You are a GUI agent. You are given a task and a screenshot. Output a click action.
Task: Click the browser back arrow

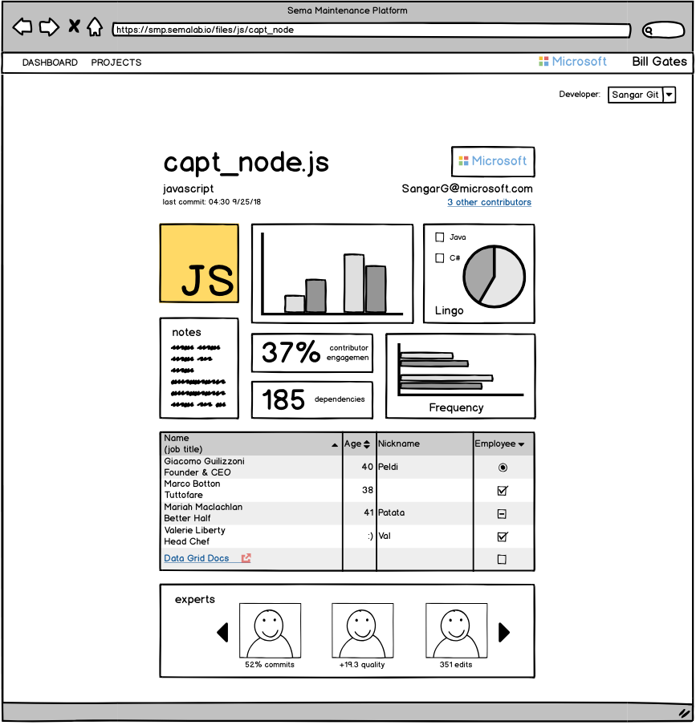point(22,26)
